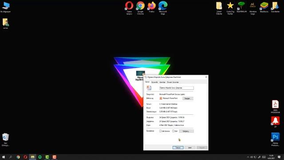Viewport: 284px width, 160px height.
Task: Click the Desktop location path text
Action: (x=168, y=104)
